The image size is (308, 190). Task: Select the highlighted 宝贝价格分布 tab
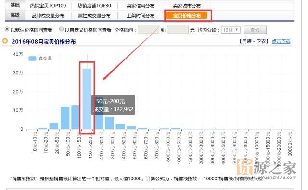coord(187,16)
